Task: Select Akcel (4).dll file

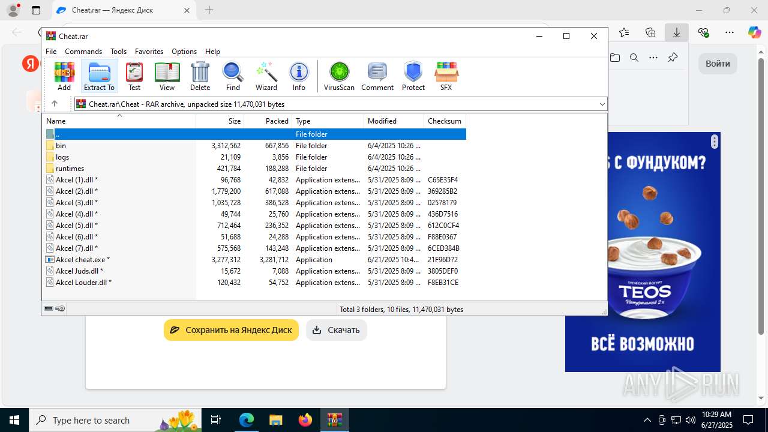Action: pyautogui.click(x=255, y=214)
